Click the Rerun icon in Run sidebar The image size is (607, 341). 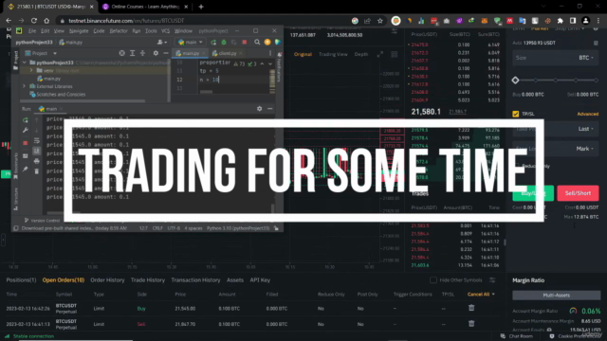(x=26, y=120)
